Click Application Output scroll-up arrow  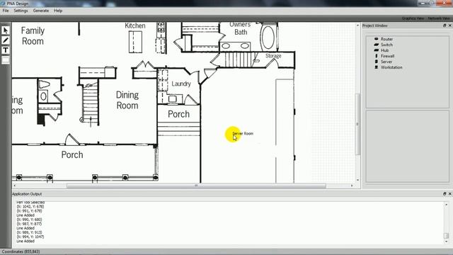point(447,205)
